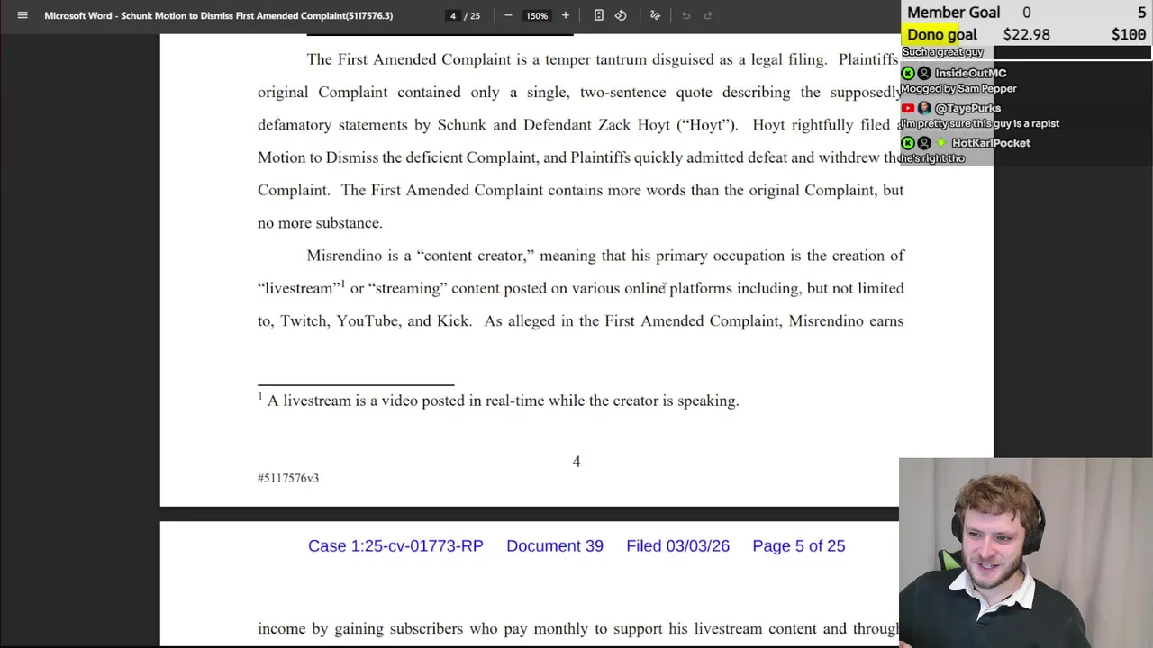Zoom out with the minus button
The height and width of the screenshot is (648, 1153).
(508, 15)
